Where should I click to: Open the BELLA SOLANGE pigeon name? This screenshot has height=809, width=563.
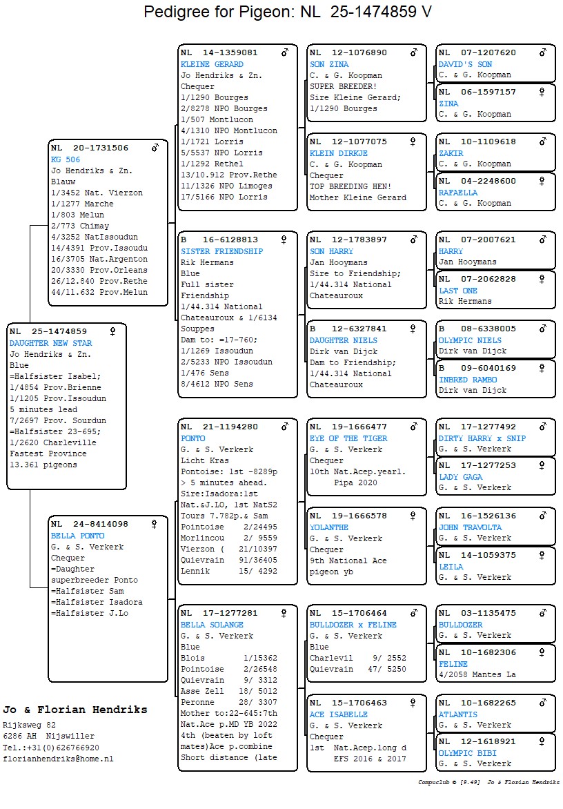coord(212,625)
